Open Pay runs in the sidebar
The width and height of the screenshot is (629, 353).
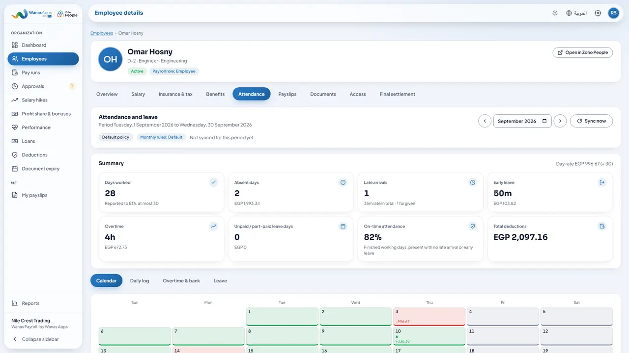click(x=43, y=73)
